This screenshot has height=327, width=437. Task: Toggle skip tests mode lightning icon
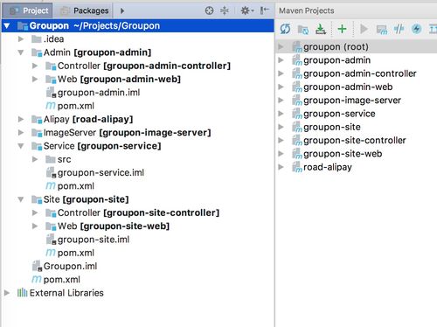point(417,29)
